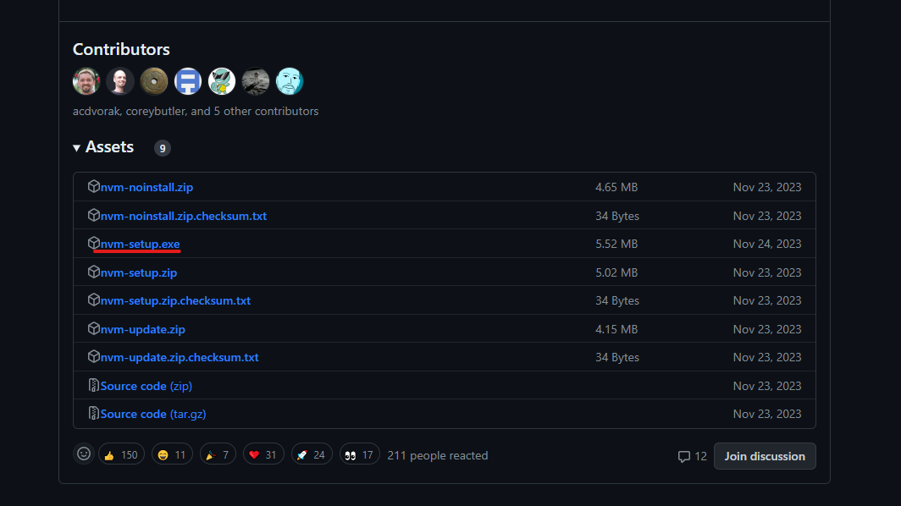This screenshot has height=506, width=901.
Task: Open the Squirtle-with-sunglasses contributor avatar
Action: coord(222,81)
